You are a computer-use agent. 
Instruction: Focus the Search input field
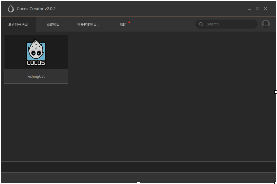click(x=226, y=24)
